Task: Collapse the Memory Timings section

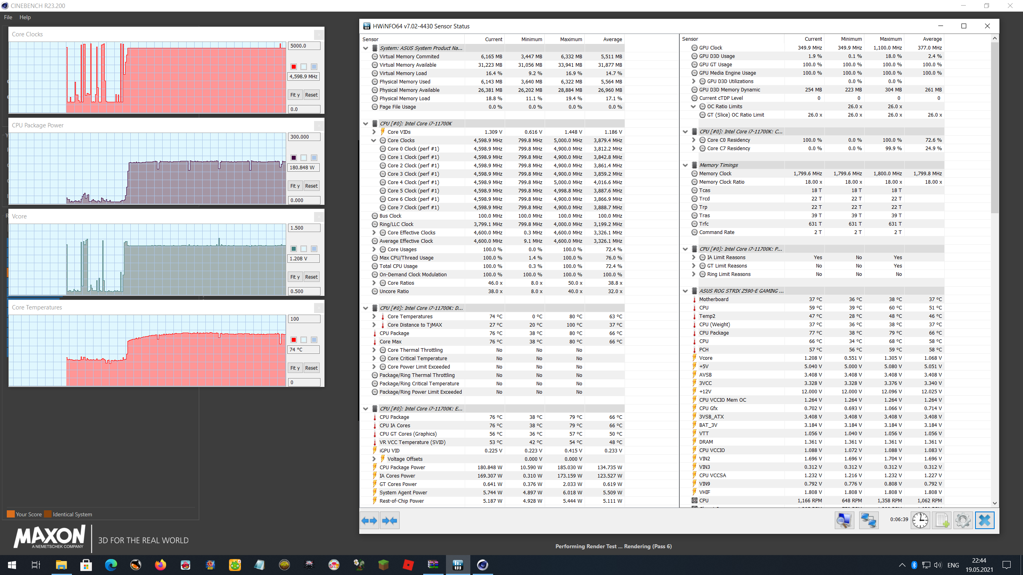Action: point(685,165)
